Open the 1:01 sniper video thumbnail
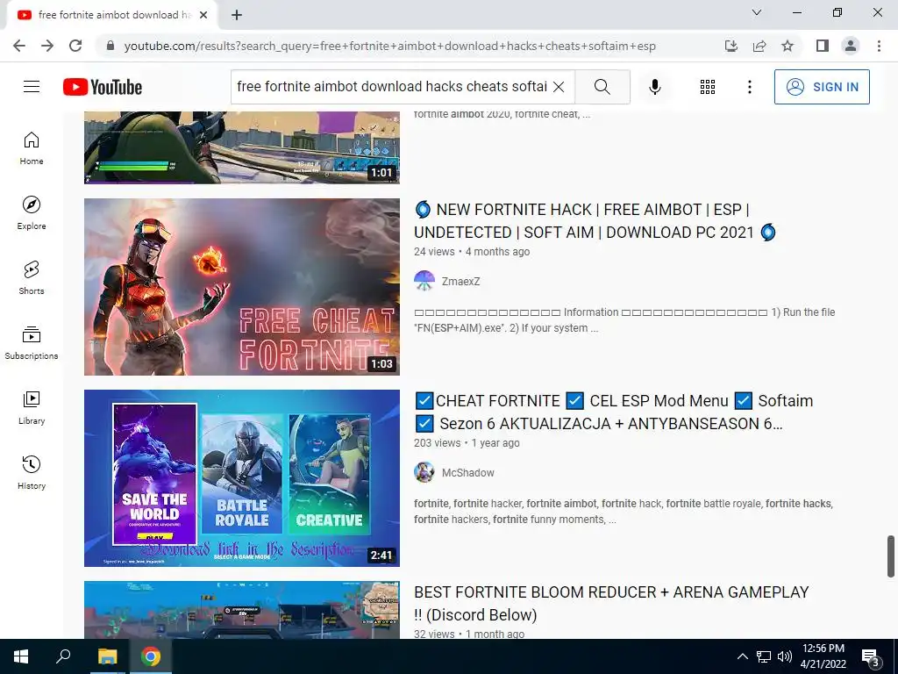Viewport: 898px width, 674px height. pyautogui.click(x=242, y=147)
